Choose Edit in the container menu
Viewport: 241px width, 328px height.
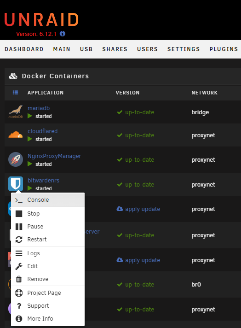(x=48, y=266)
